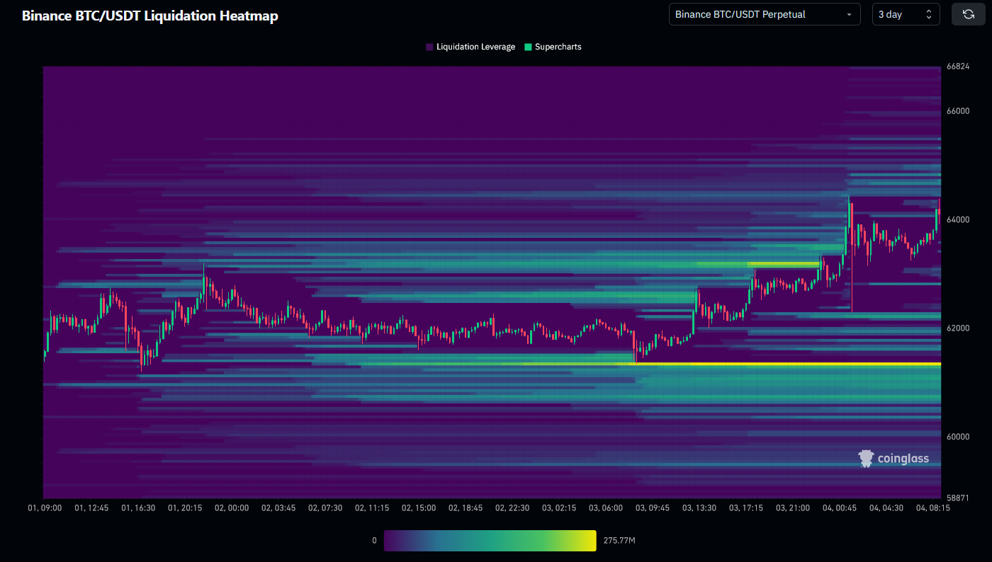Viewport: 992px width, 562px height.
Task: Click the Binance BTC/USDT Liquidation Heatmap title
Action: pyautogui.click(x=150, y=16)
